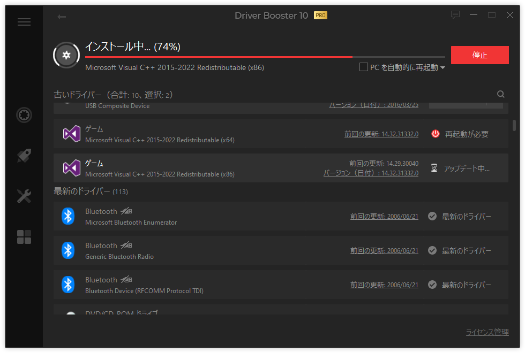Click Bluetooth icon for Generic Bluetooth Radio

[x=68, y=250]
